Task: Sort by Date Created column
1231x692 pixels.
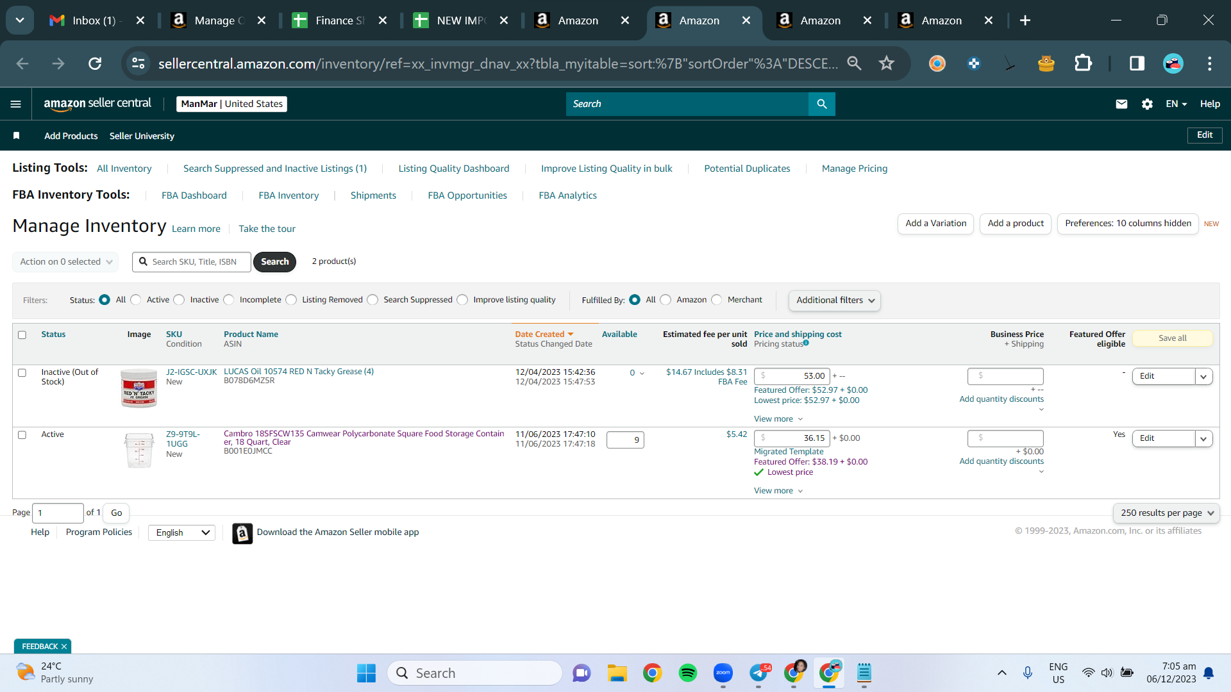Action: pyautogui.click(x=544, y=334)
